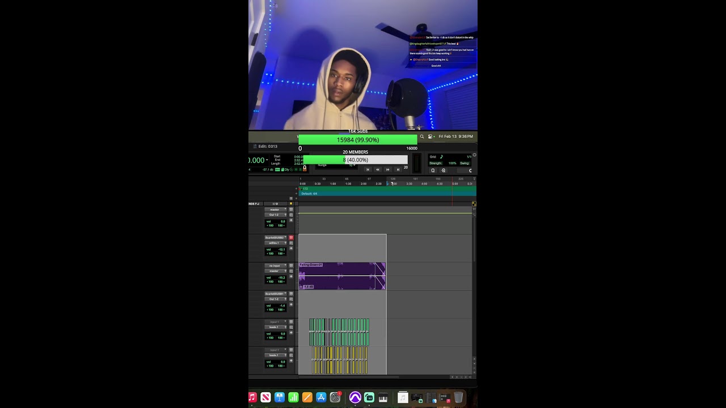
Task: Open Keynote in the Dock
Action: 280,398
